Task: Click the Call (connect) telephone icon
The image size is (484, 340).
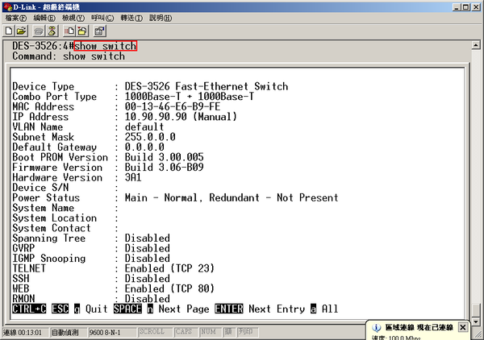Action: click(39, 31)
